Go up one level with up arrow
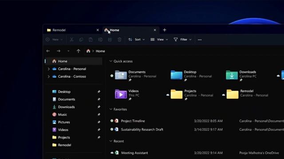284x159 pixels. point(78,51)
